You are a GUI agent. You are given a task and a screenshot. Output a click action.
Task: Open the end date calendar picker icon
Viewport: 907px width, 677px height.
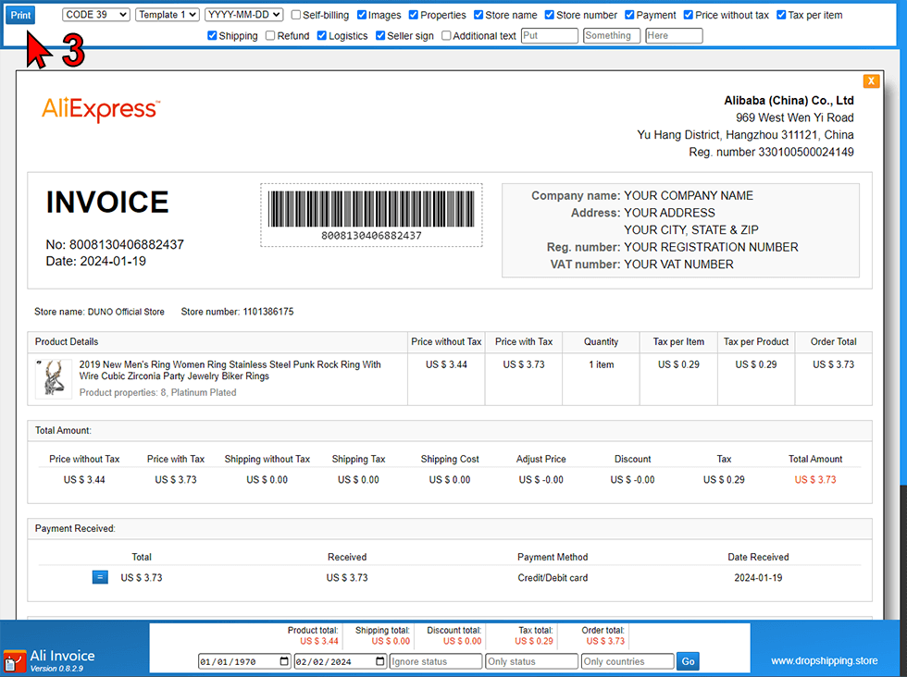(379, 661)
